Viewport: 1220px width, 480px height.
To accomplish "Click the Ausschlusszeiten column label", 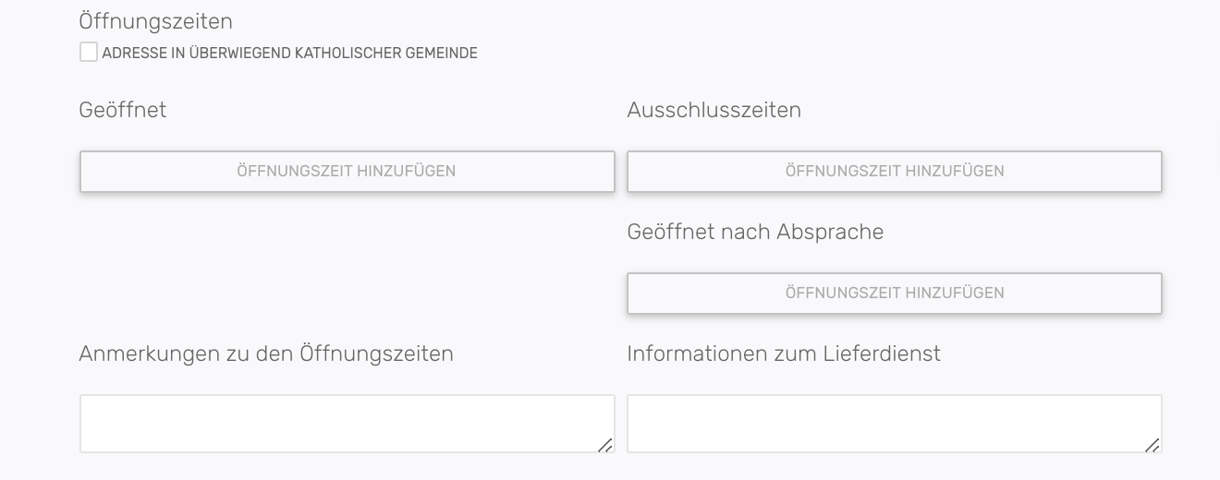I will (714, 110).
